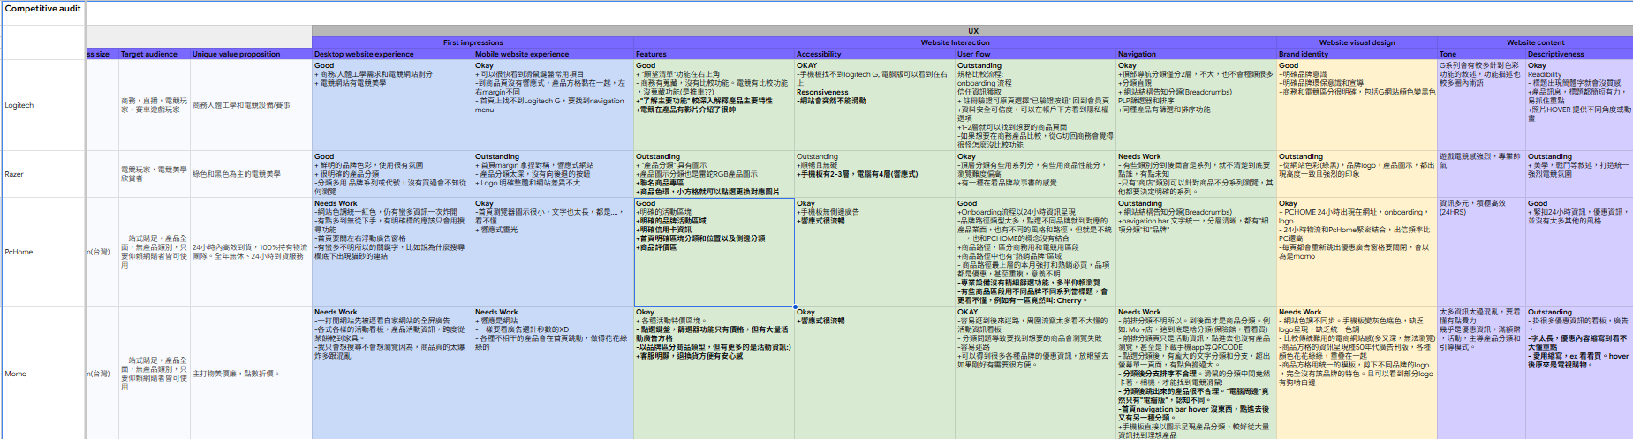Click the UX section header cell
This screenshot has height=439, width=1633.
(x=971, y=31)
